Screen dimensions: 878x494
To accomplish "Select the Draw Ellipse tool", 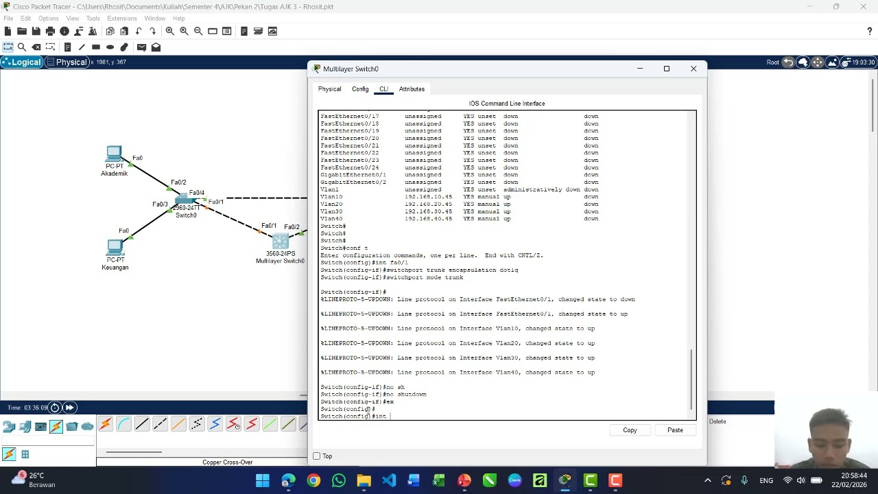I will click(110, 47).
